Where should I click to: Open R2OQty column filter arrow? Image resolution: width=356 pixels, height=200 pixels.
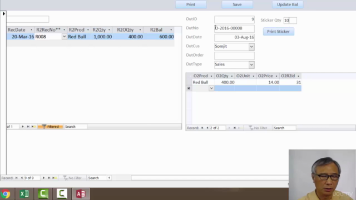pos(140,30)
